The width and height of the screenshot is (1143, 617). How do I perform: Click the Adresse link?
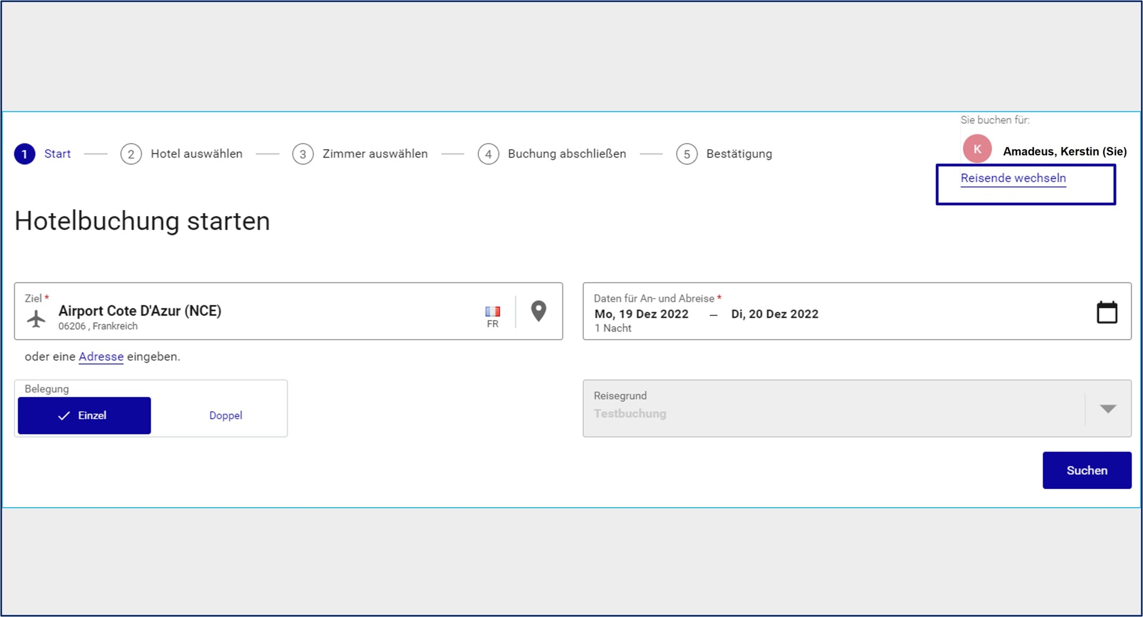(x=101, y=357)
